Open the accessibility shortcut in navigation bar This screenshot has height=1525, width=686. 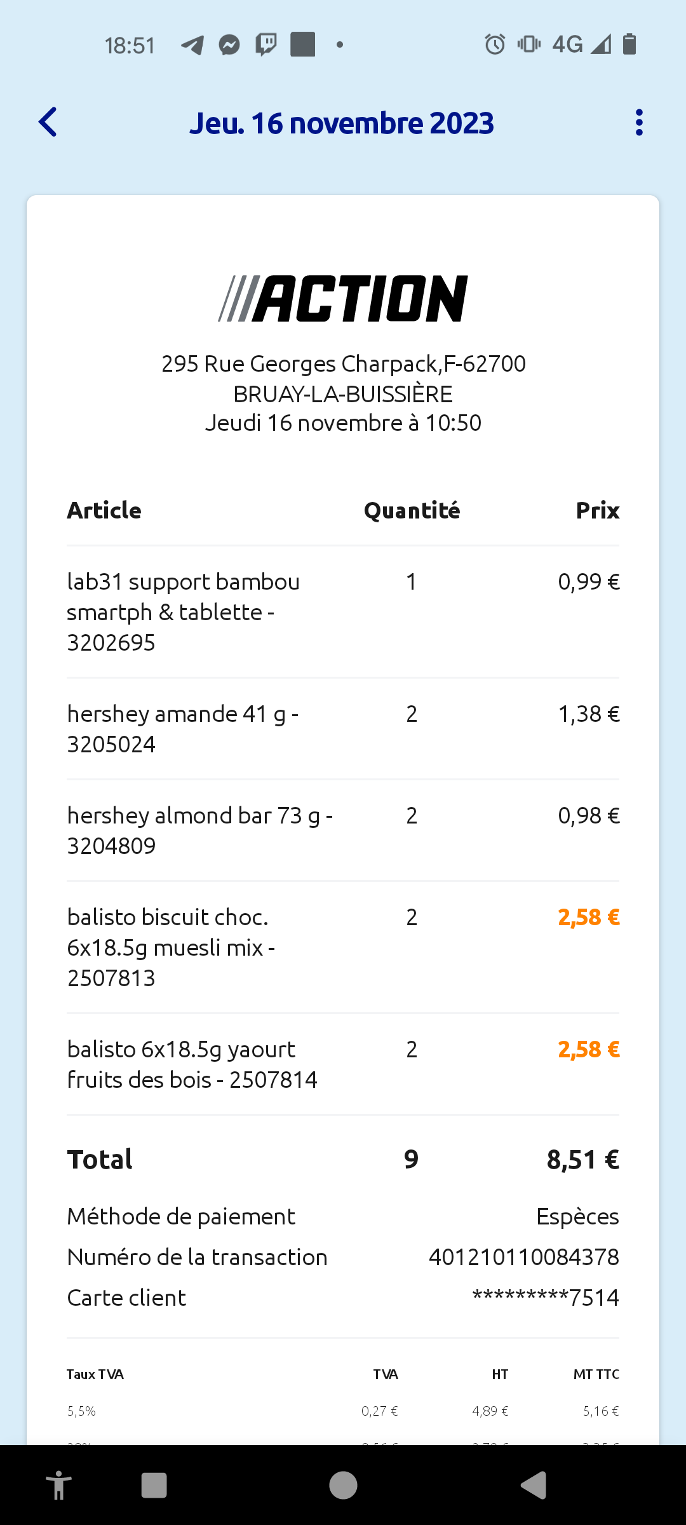[x=59, y=1486]
